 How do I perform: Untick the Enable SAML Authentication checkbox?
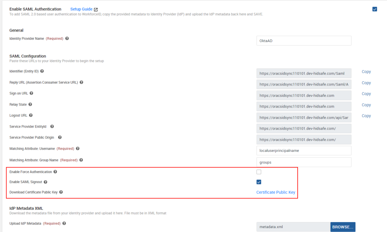click(375, 9)
